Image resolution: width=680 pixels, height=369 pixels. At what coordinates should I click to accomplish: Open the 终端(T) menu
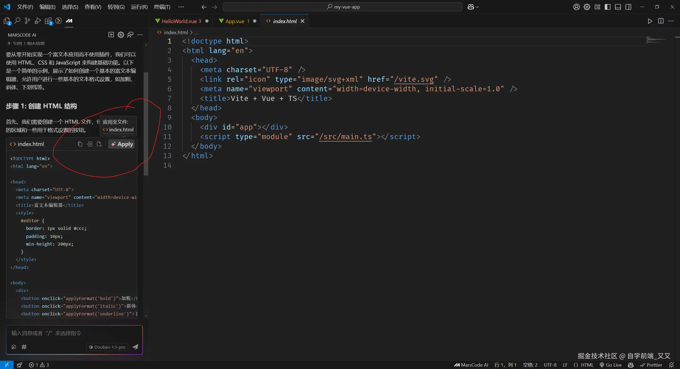pos(162,7)
